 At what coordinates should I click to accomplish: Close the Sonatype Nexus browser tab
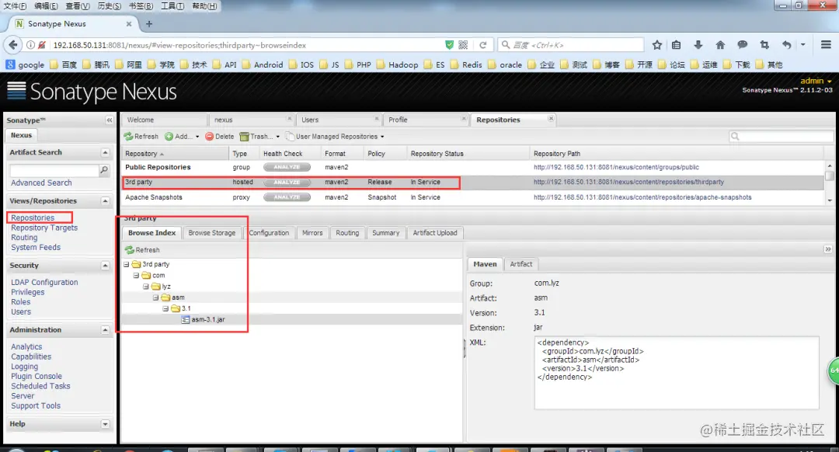tap(128, 23)
